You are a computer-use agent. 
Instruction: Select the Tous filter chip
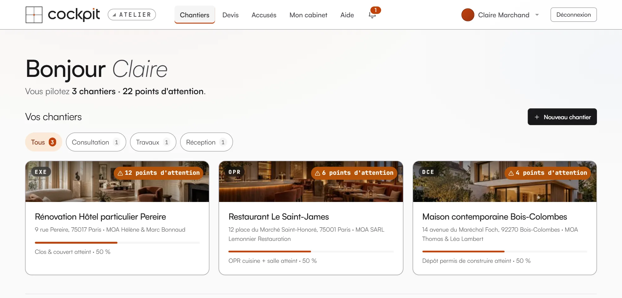point(44,142)
